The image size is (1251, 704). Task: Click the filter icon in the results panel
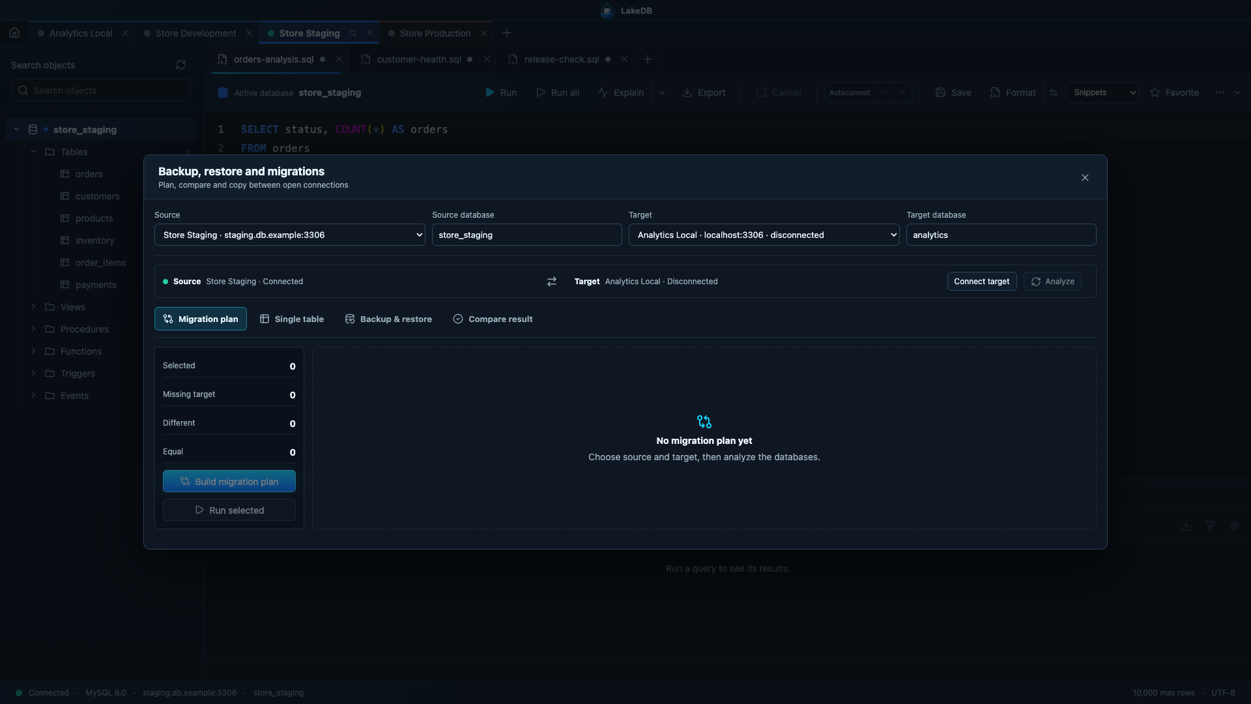tap(1210, 526)
